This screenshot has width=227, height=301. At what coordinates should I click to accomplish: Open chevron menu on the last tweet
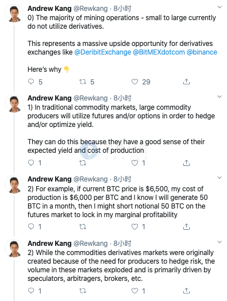tap(220, 242)
